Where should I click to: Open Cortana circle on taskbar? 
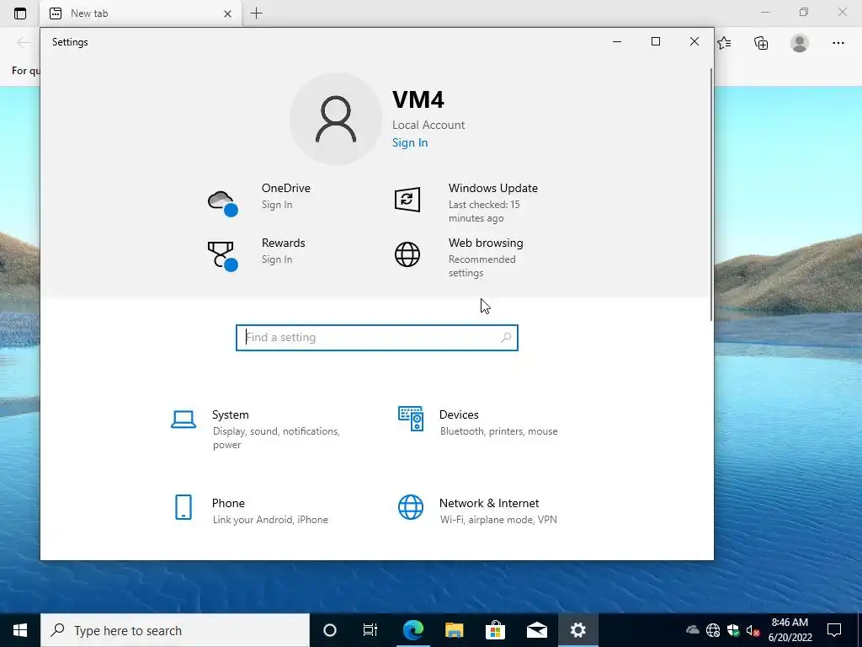tap(330, 630)
